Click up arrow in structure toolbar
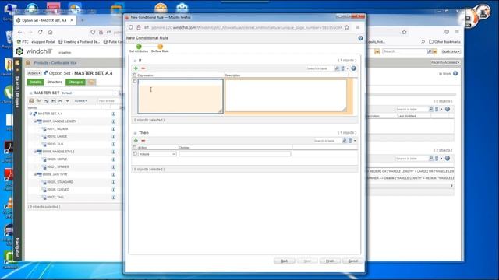The width and height of the screenshot is (499, 280). (x=60, y=100)
